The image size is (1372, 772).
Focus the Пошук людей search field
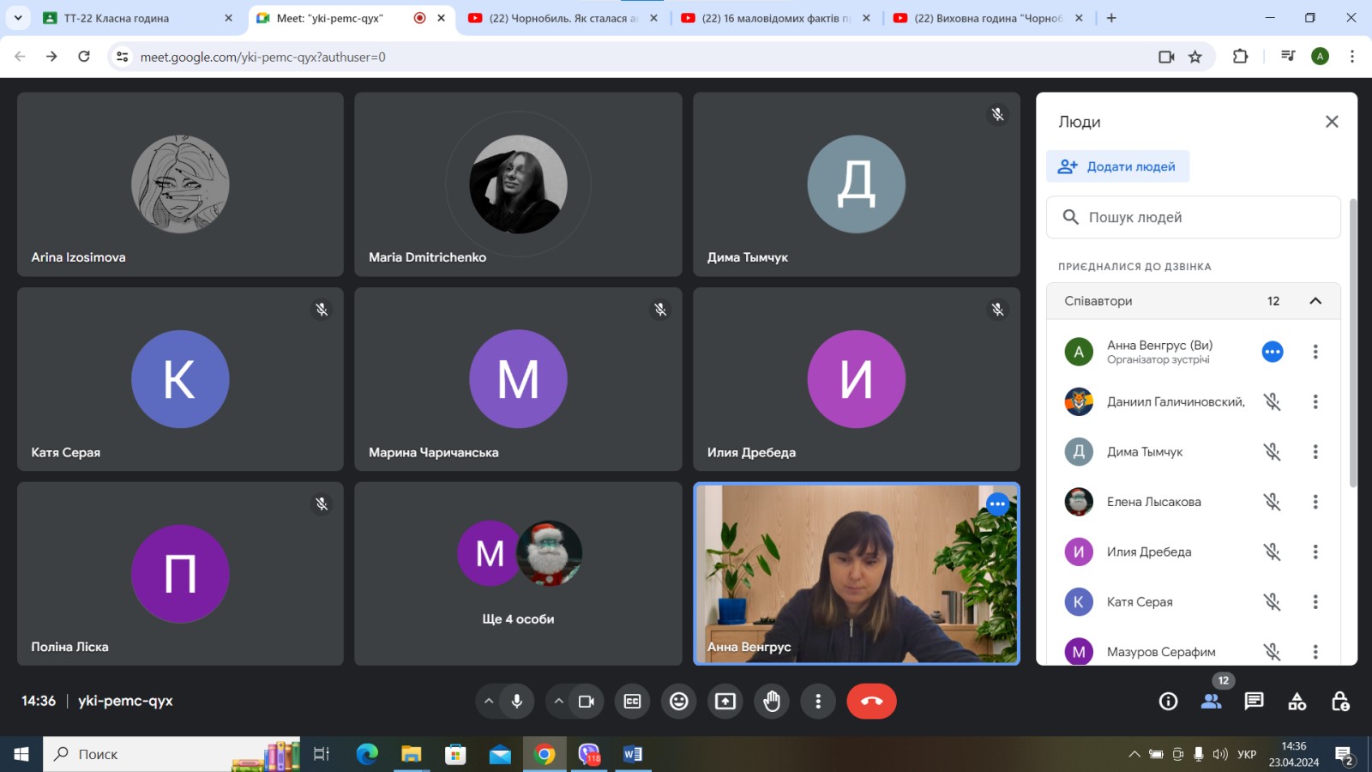(x=1200, y=218)
